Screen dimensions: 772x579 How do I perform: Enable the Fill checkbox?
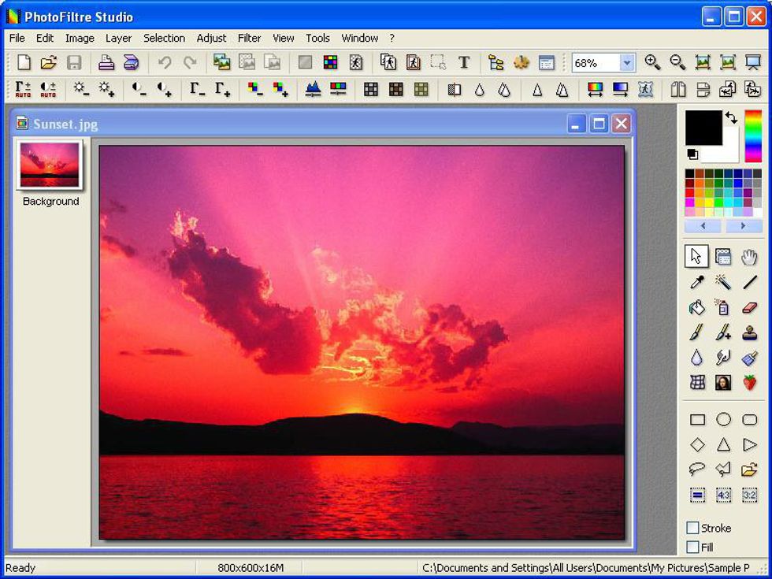click(693, 547)
